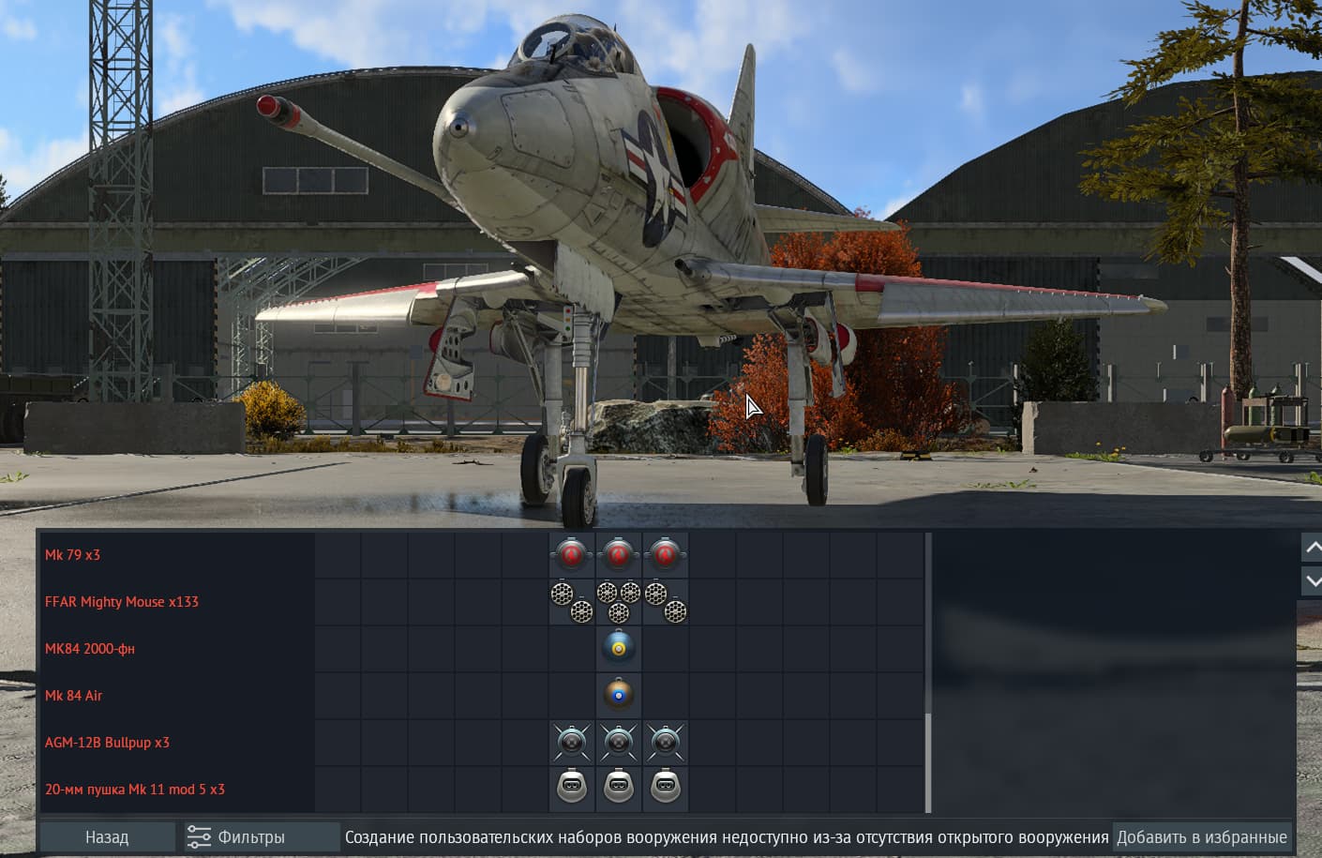The width and height of the screenshot is (1322, 858).
Task: Select the middle AGM-12B Bullpup missile icon
Action: click(619, 743)
